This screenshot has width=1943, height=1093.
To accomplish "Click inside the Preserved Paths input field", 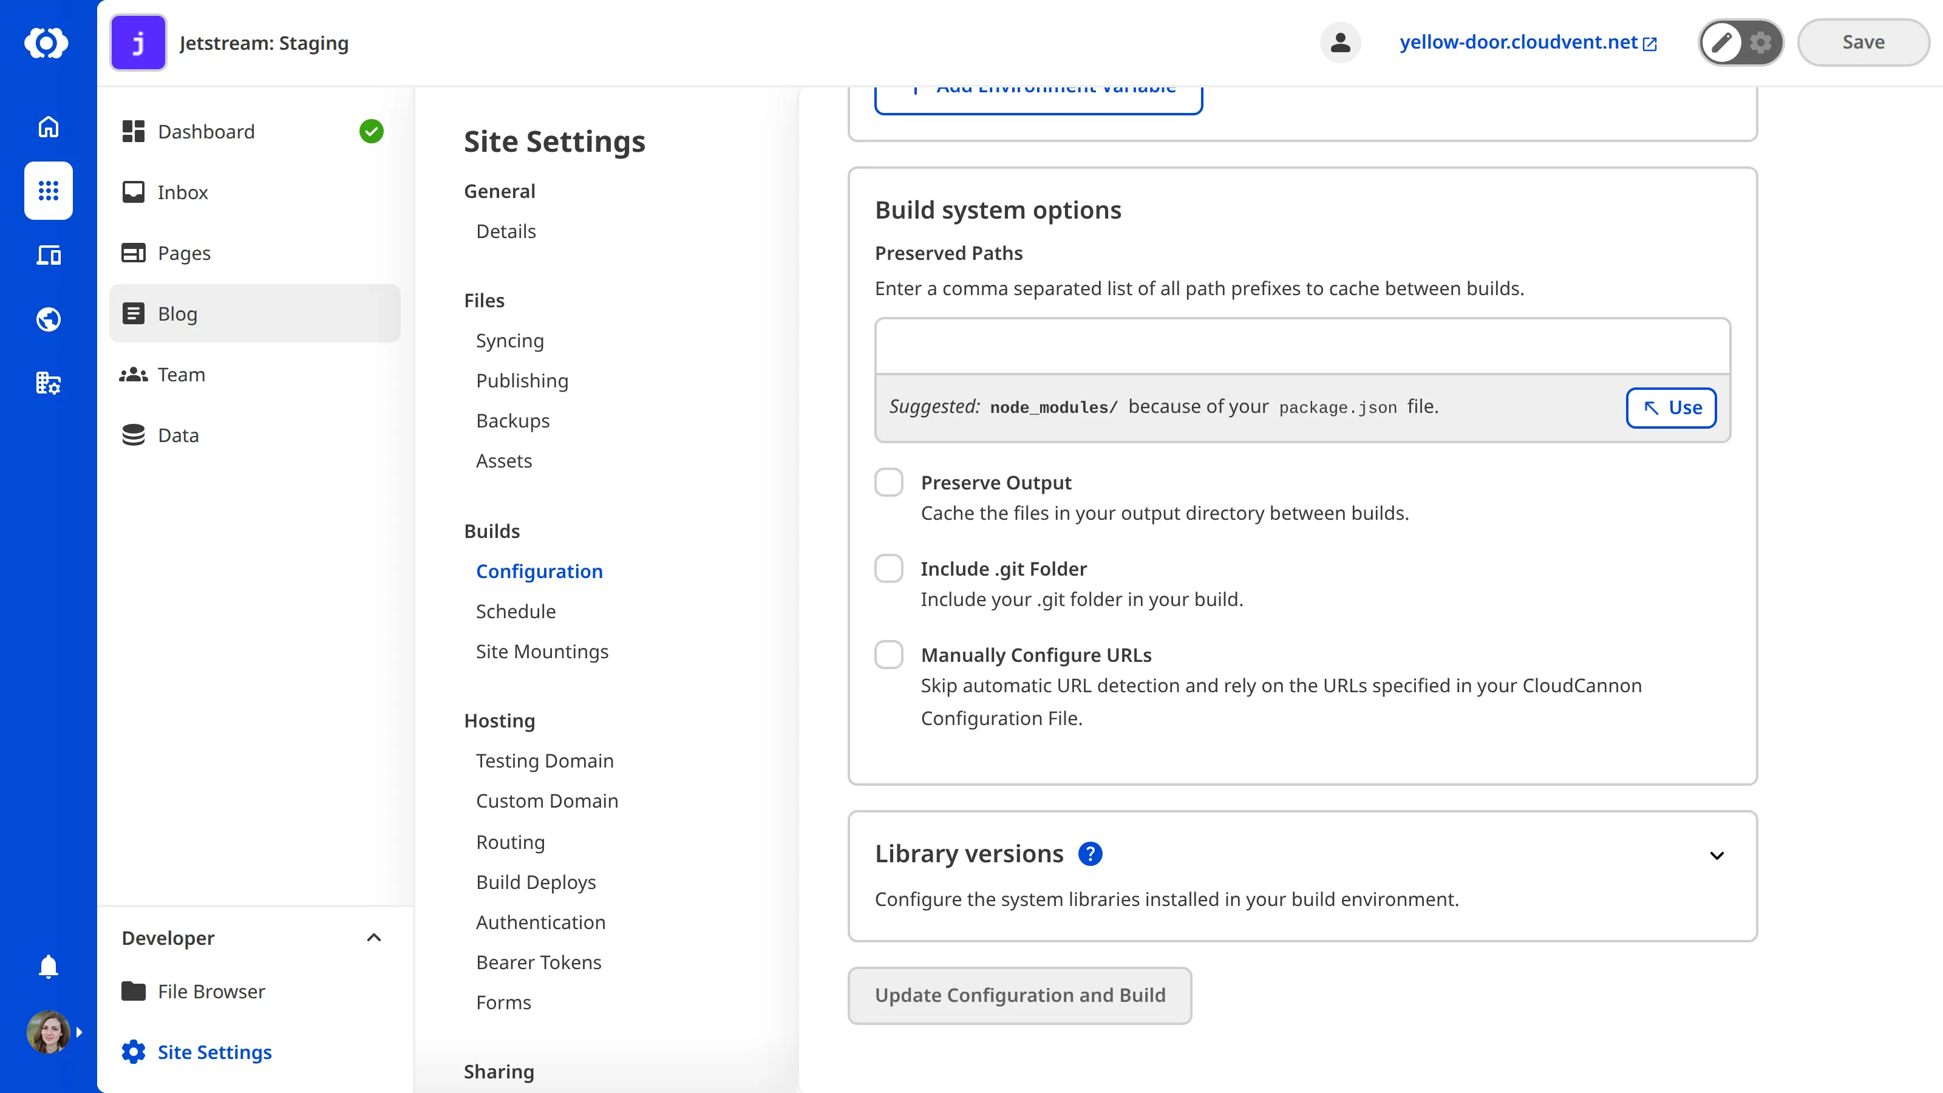I will point(1301,346).
